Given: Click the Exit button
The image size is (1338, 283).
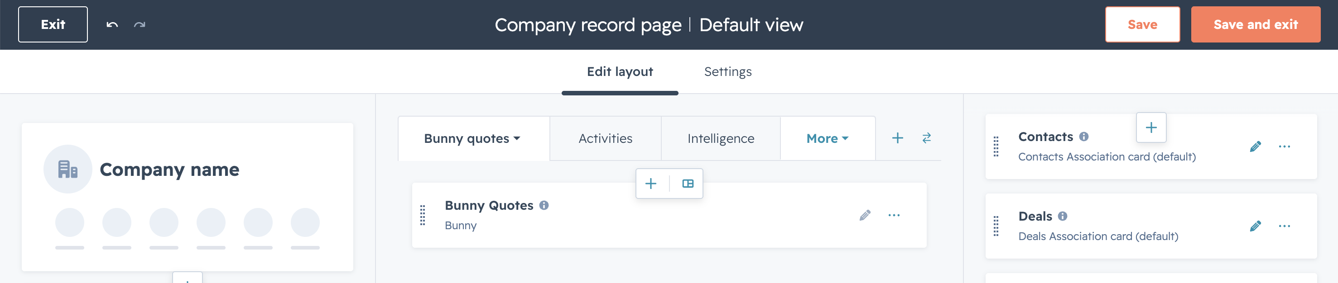Looking at the screenshot, I should click(x=53, y=24).
